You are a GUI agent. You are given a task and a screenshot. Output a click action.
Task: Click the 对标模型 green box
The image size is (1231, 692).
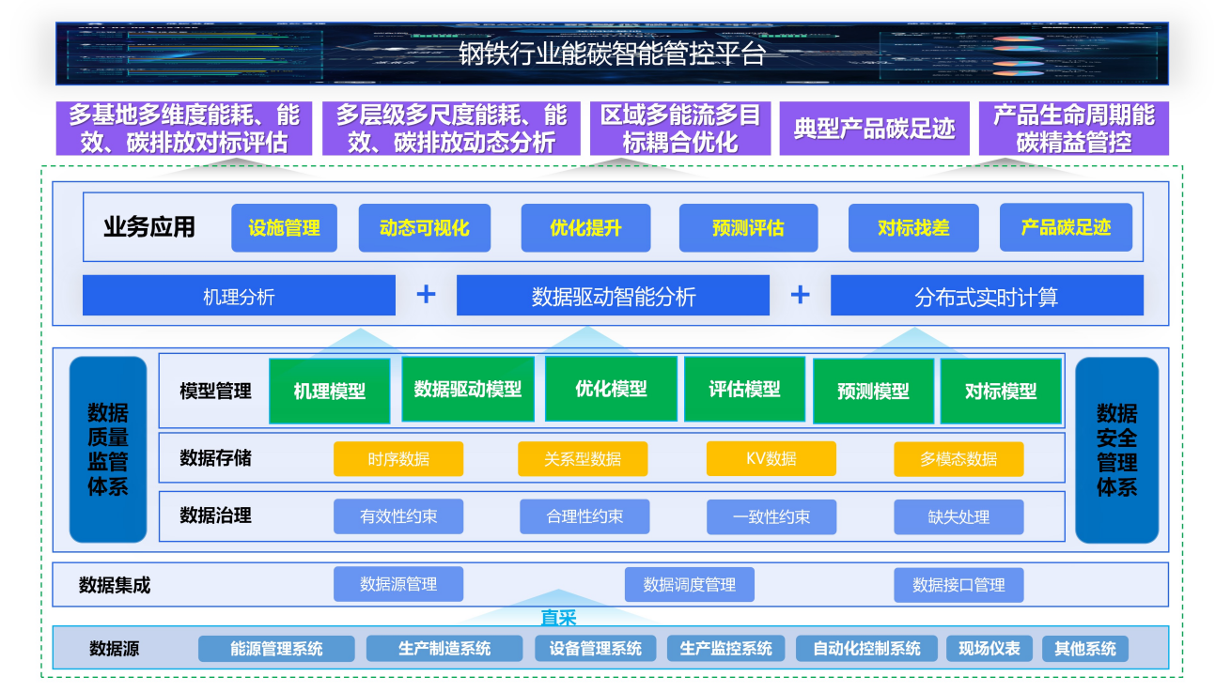click(1001, 391)
